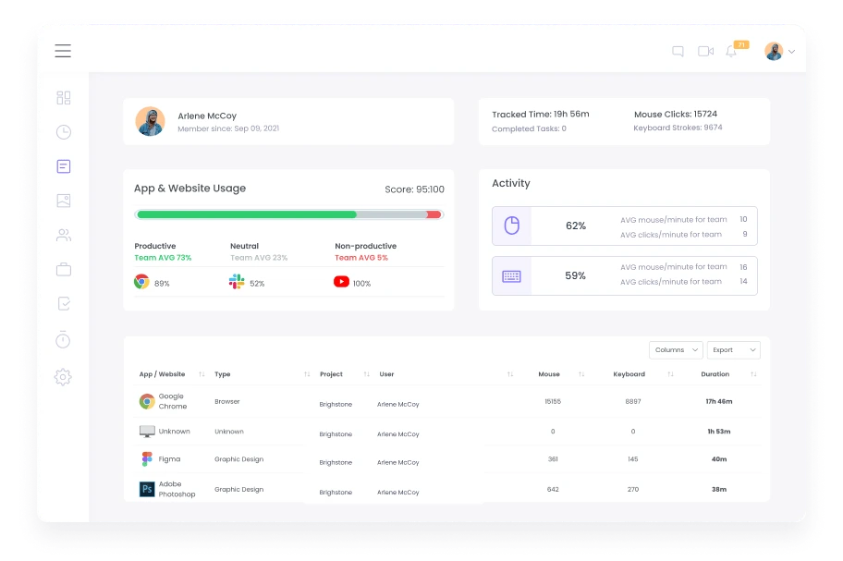Sort by Keyboard column
843x561 pixels.
(670, 374)
